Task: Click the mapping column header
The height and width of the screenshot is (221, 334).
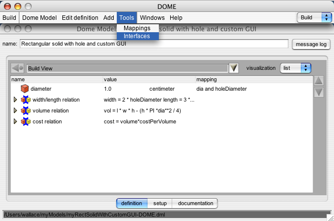Action: (254, 79)
